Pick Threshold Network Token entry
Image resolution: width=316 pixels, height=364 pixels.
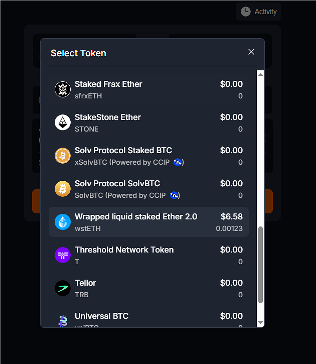pos(148,255)
